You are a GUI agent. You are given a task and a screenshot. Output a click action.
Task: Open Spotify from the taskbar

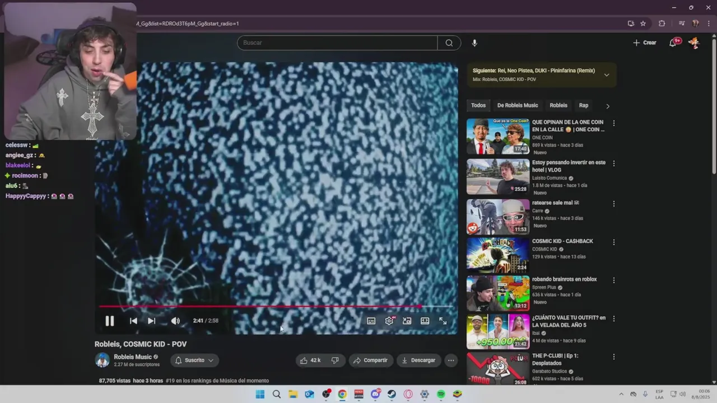tap(441, 394)
